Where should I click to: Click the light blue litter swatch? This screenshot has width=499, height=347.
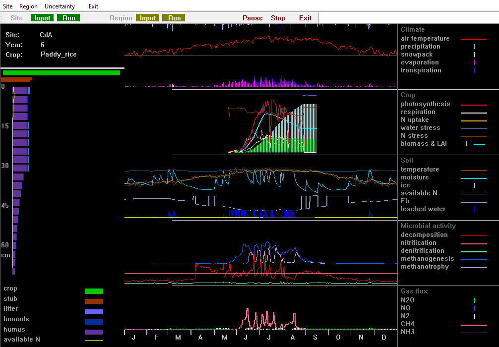click(94, 312)
